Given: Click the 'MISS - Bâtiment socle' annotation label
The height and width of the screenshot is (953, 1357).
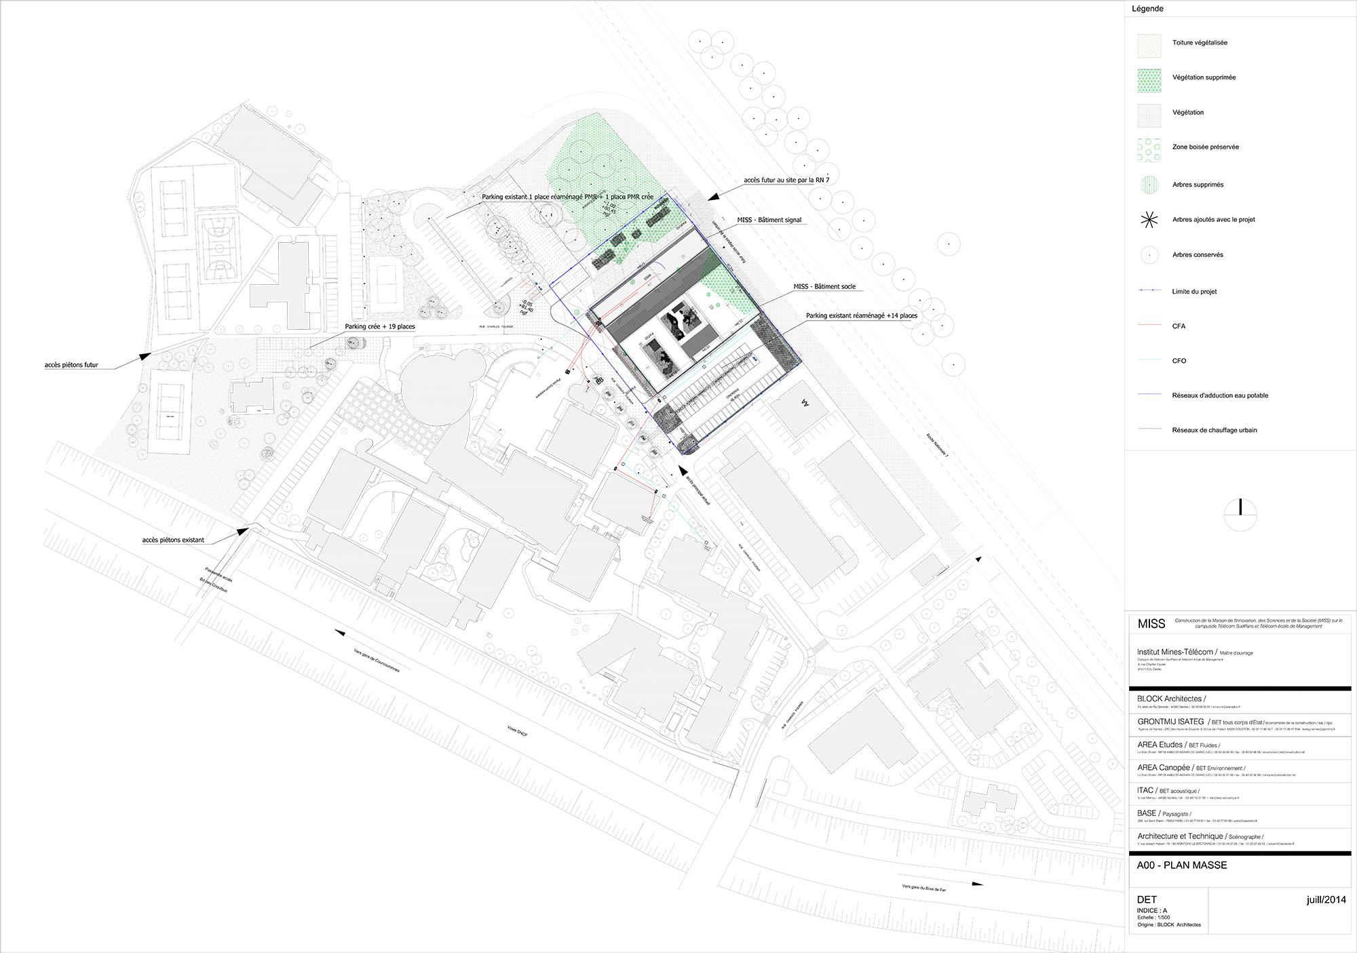Looking at the screenshot, I should point(824,287).
